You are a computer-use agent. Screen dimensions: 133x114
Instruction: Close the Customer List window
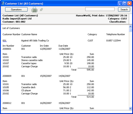129,4
